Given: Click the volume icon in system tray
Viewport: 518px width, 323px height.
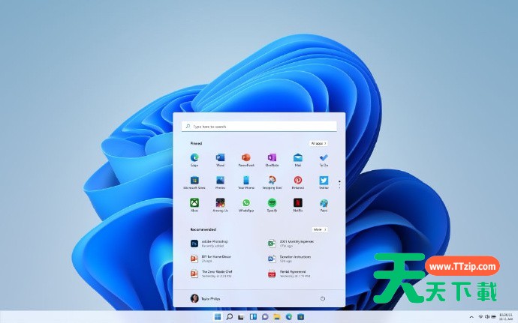Looking at the screenshot, I should pyautogui.click(x=487, y=317).
